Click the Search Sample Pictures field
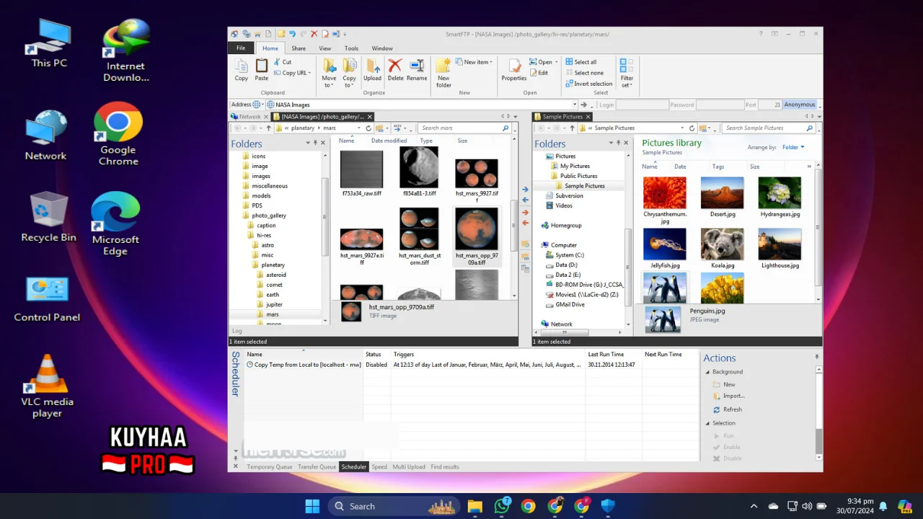The image size is (923, 519). tap(763, 128)
